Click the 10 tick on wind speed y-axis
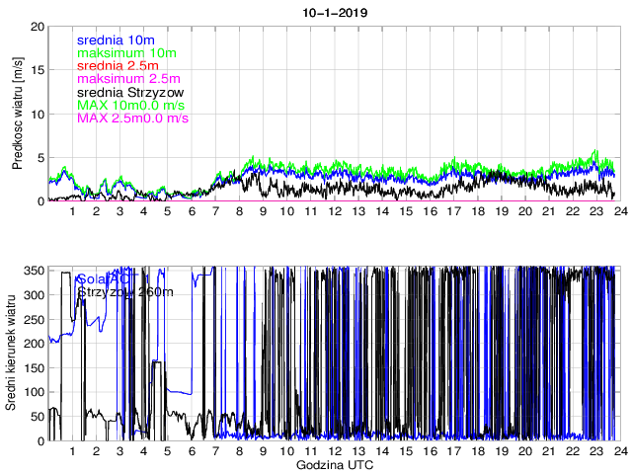Image resolution: width=632 pixels, height=474 pixels. click(x=38, y=114)
